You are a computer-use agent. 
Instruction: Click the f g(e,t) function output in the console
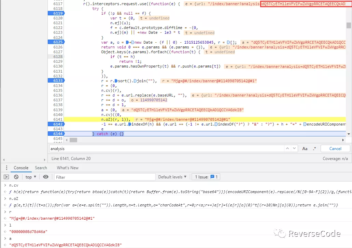tap(173, 205)
